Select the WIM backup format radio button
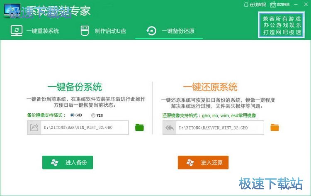This screenshot has width=311, height=196. (93, 115)
